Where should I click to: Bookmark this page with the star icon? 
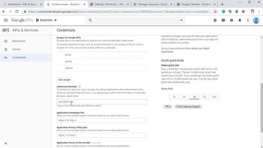215,12
